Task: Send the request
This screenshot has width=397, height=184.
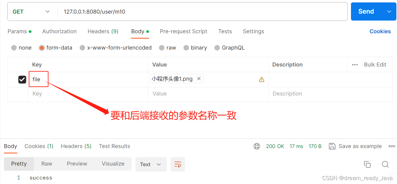Action: click(366, 11)
